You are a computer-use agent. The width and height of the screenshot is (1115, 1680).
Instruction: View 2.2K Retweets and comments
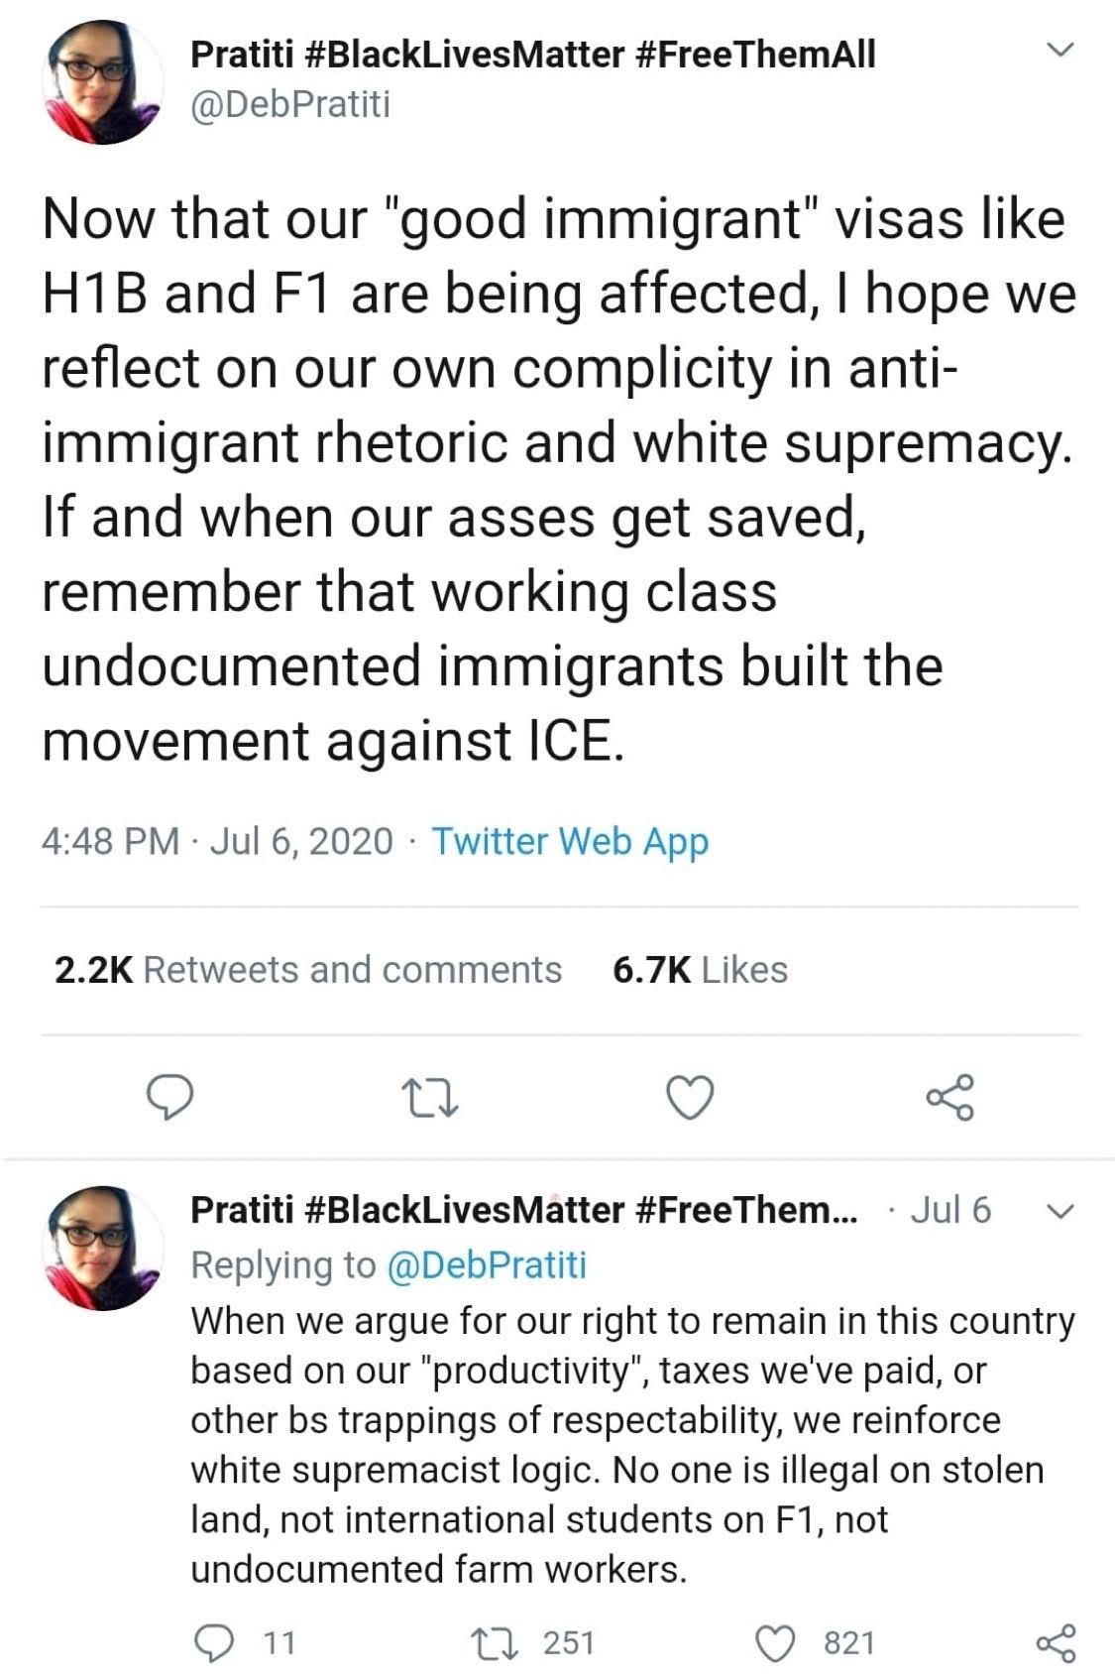pos(308,970)
